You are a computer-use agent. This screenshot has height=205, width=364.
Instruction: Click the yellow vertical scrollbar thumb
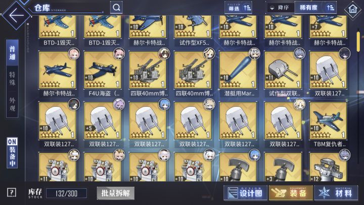[358, 42]
